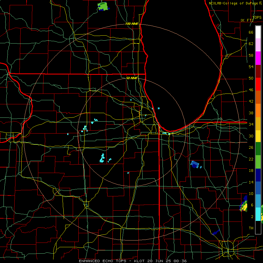
Task: Click the large light green echo north of the rings
Action: tap(103, 6)
